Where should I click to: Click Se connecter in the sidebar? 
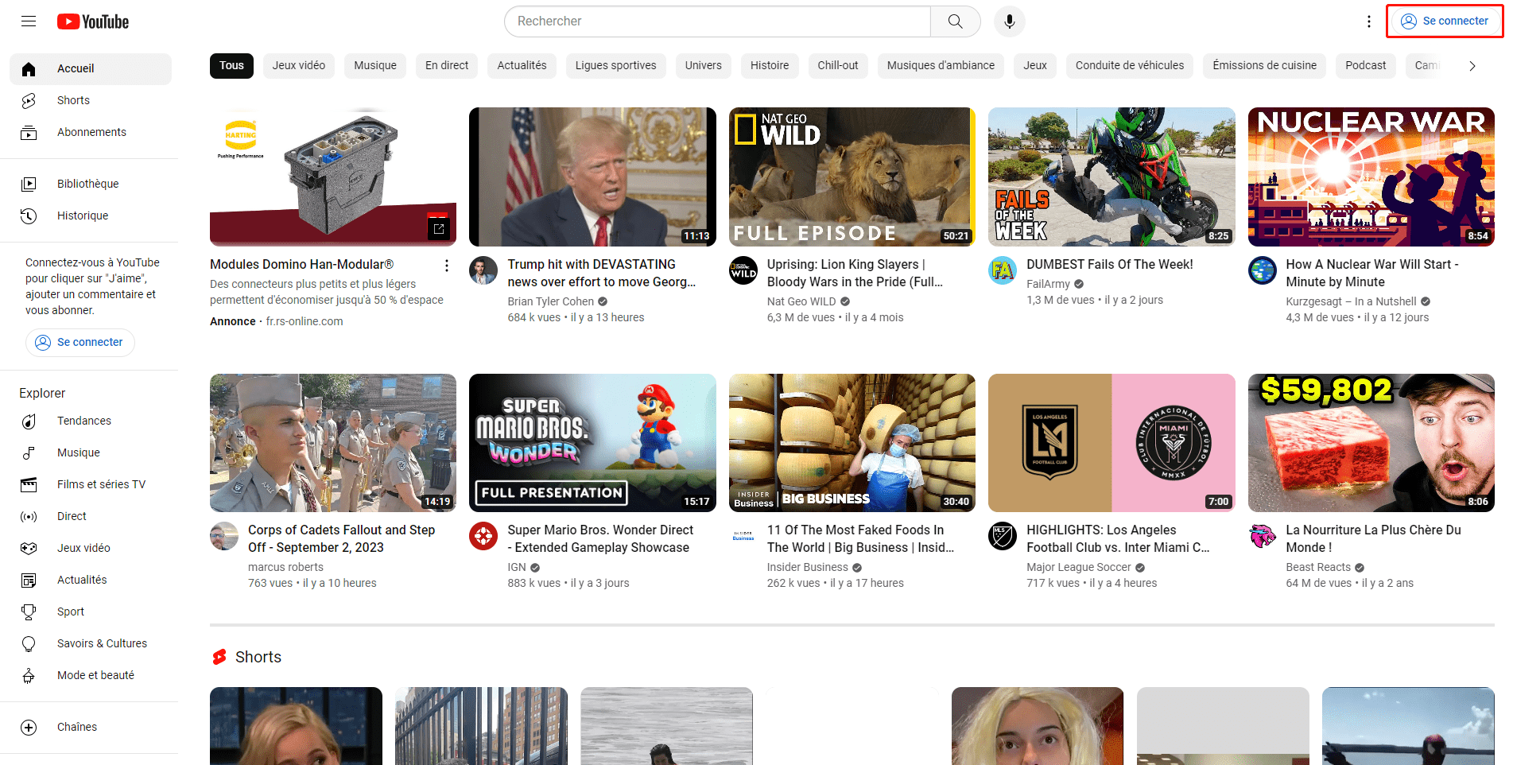click(x=80, y=343)
